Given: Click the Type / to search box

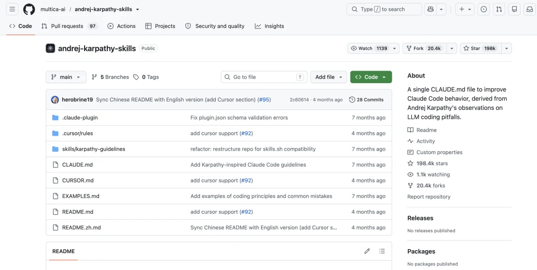Looking at the screenshot, I should pos(384,9).
